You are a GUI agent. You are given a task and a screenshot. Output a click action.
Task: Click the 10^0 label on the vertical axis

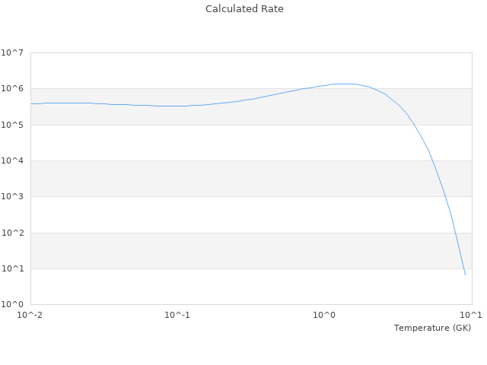(x=12, y=304)
